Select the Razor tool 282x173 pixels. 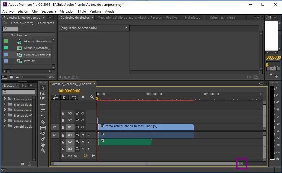pyautogui.click(x=43, y=122)
